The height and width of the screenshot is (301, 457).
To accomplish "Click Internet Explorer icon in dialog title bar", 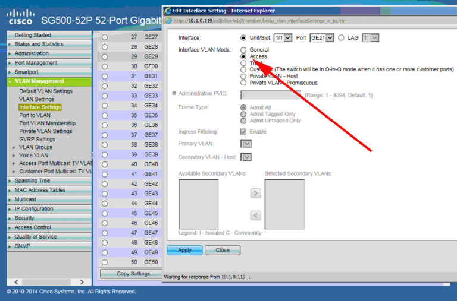I will [168, 11].
